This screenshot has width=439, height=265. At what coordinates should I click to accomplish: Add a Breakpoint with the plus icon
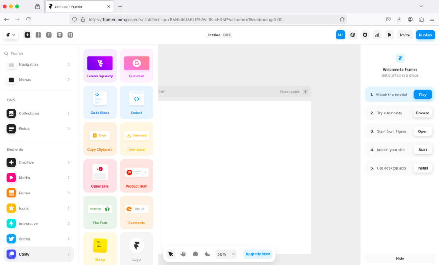[x=305, y=92]
